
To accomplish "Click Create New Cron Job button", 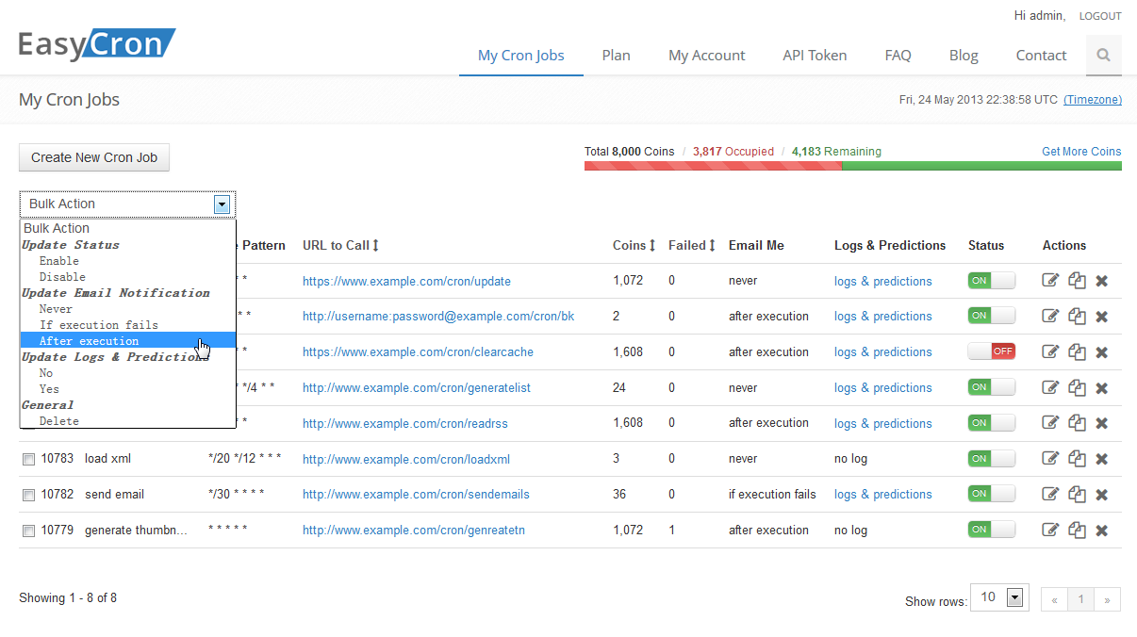I will [94, 157].
